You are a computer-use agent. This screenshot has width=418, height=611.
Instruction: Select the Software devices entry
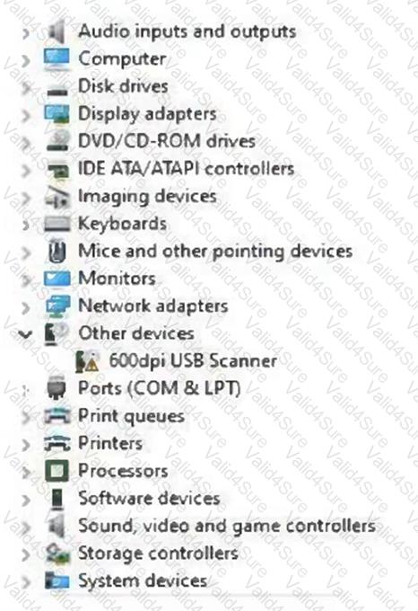[x=149, y=499]
